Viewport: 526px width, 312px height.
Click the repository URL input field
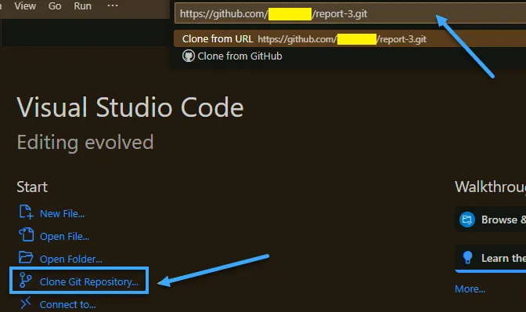(350, 14)
